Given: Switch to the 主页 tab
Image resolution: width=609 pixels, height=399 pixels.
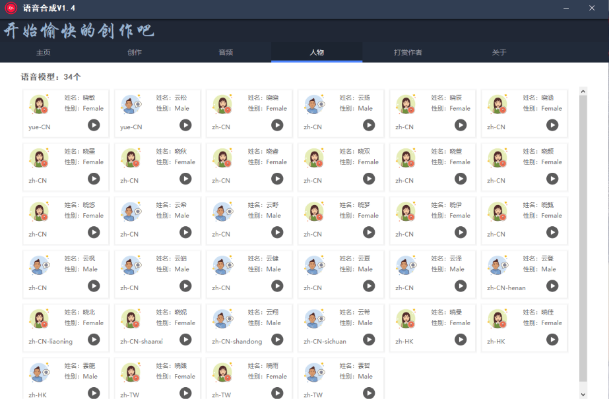Looking at the screenshot, I should click(43, 53).
